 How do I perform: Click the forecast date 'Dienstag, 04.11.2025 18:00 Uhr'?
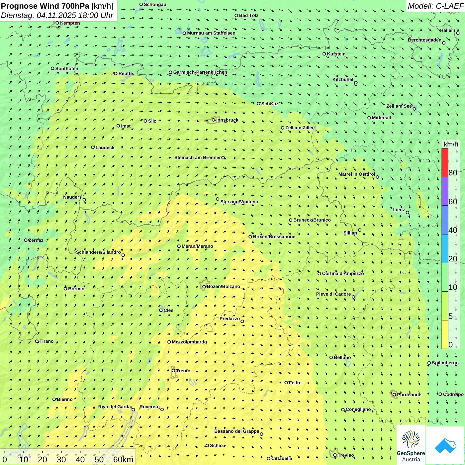point(57,15)
